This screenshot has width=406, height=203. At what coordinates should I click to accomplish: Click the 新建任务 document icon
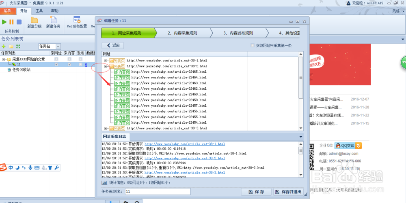click(x=53, y=20)
